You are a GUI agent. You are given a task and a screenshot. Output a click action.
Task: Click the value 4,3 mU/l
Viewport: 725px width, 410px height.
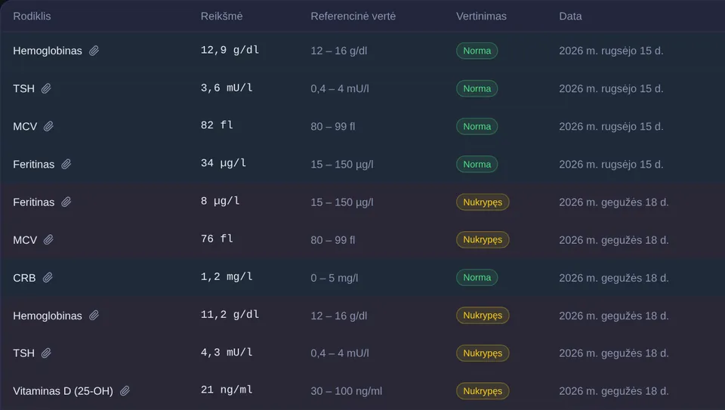pos(227,353)
